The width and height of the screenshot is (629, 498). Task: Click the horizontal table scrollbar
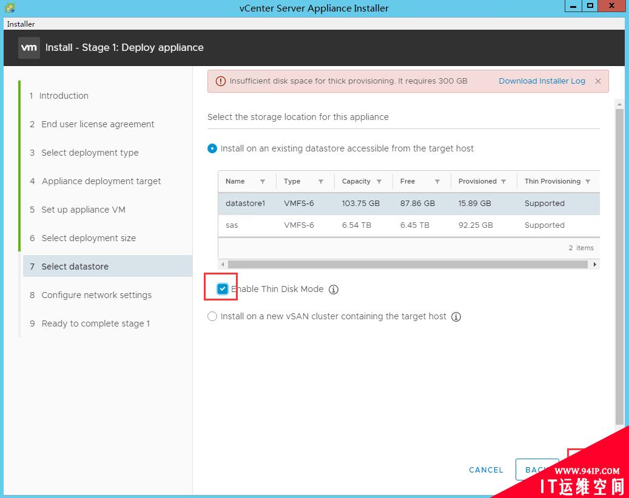coord(408,264)
